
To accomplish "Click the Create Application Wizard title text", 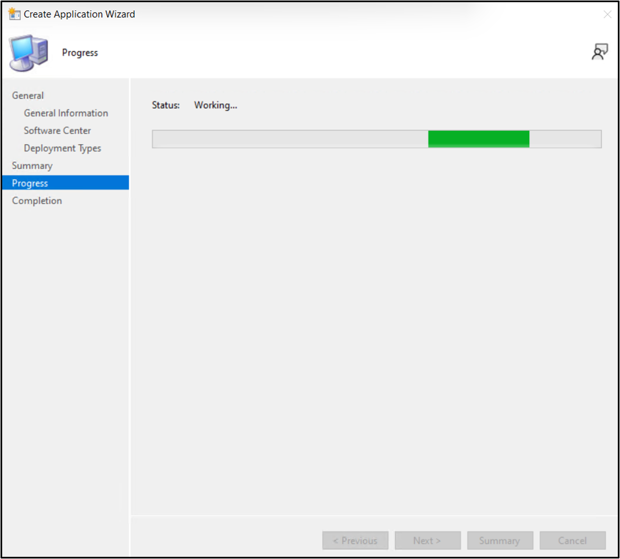I will tap(79, 14).
